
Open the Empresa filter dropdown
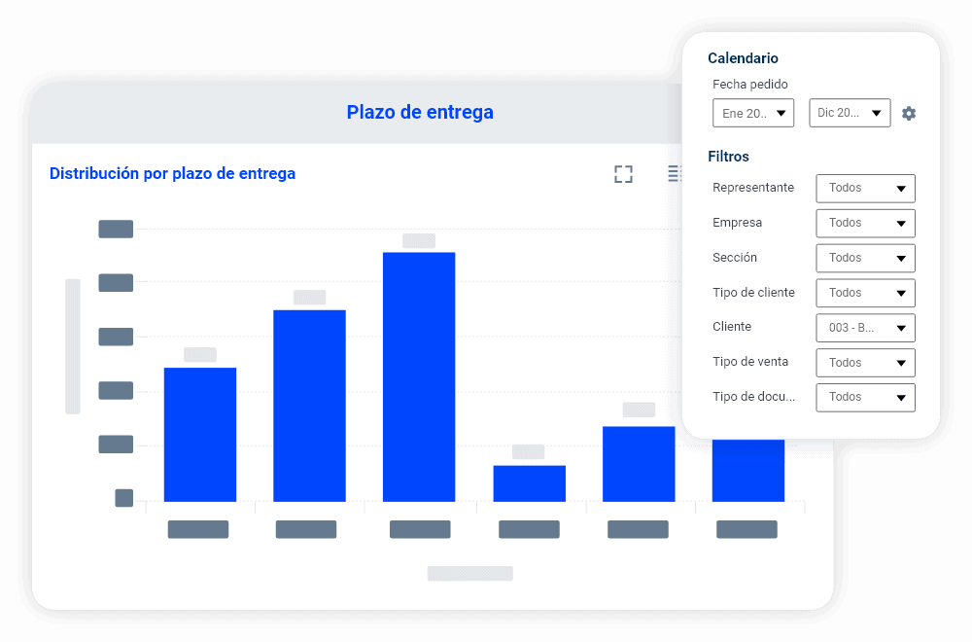(x=865, y=223)
